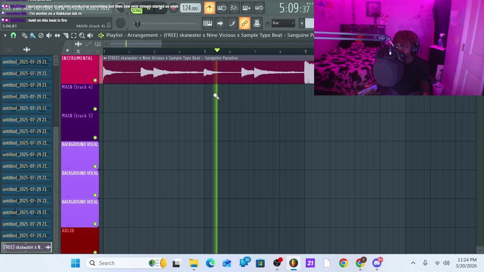The height and width of the screenshot is (272, 484).
Task: Click the right arrow step-edit icon
Action: (220, 23)
